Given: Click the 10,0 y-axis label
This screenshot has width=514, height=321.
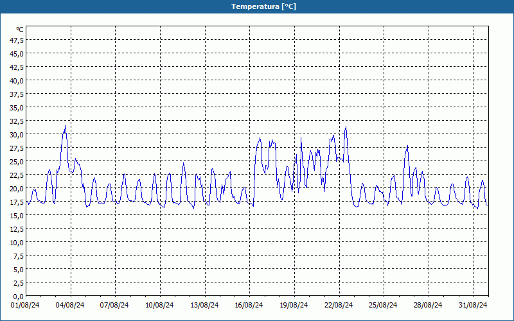Looking at the screenshot, I should tap(17, 243).
